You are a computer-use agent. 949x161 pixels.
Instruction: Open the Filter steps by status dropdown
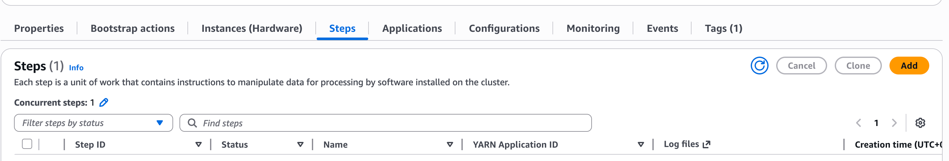93,123
